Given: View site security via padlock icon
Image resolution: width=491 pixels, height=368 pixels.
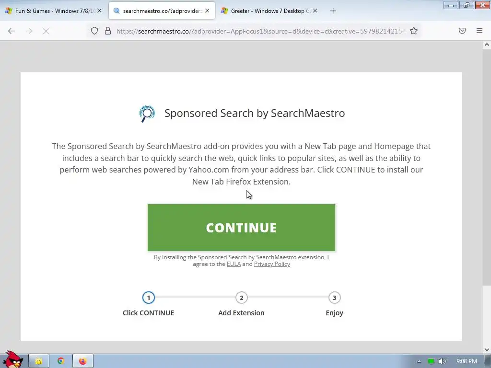Looking at the screenshot, I should (108, 31).
